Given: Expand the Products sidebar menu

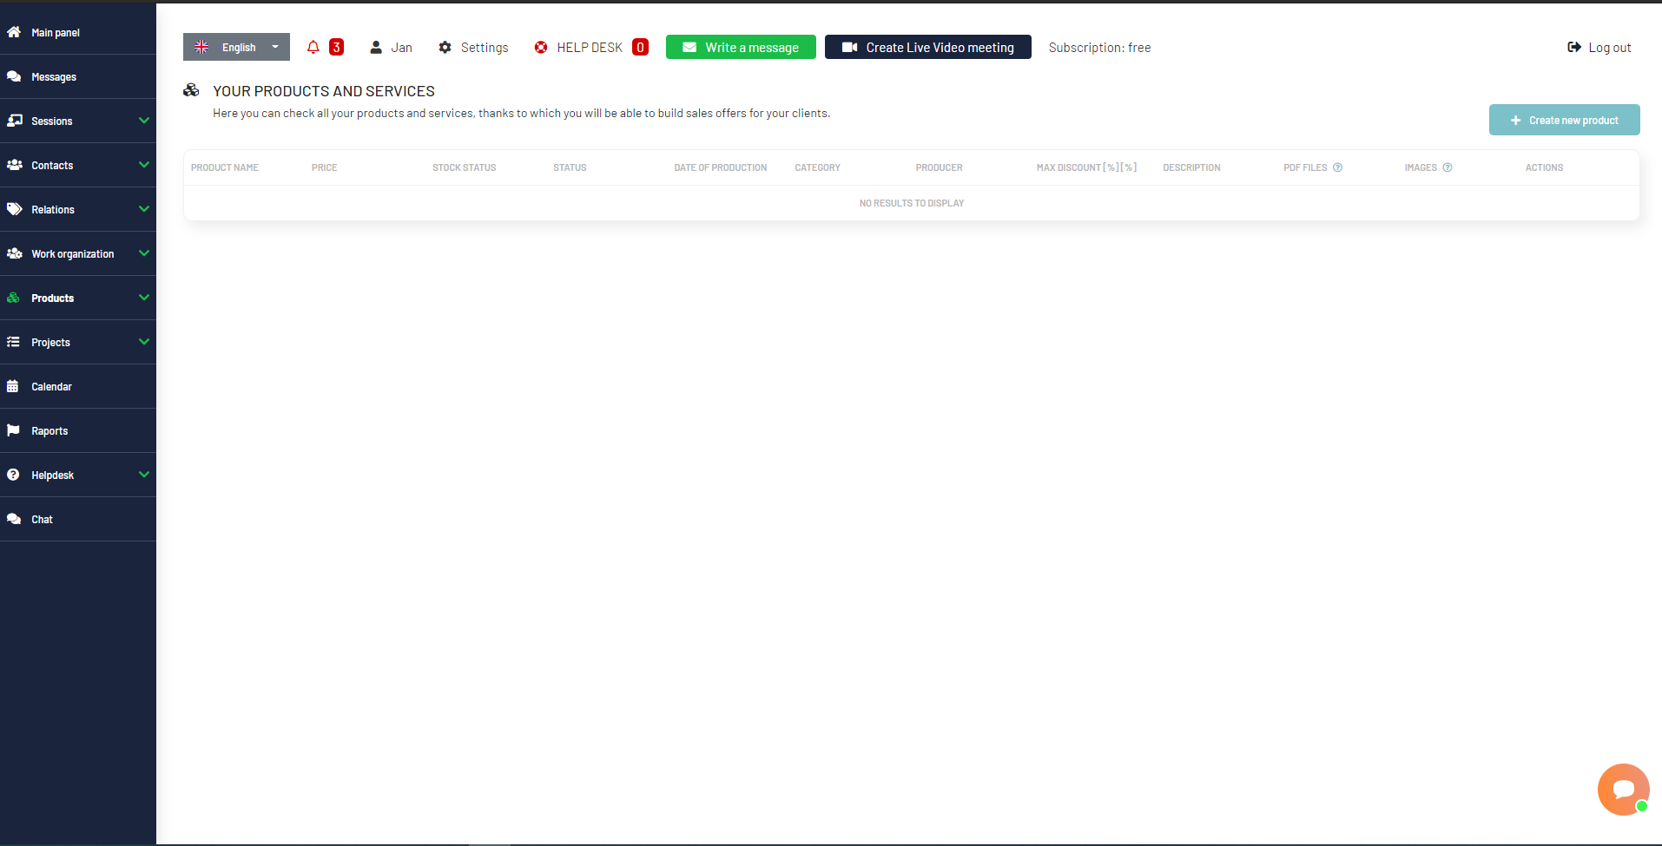Looking at the screenshot, I should pyautogui.click(x=53, y=298).
